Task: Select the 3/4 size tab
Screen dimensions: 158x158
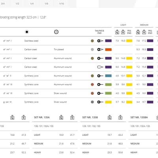Action: click(3, 4)
